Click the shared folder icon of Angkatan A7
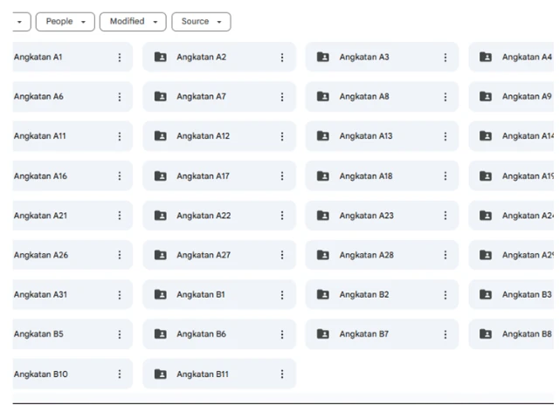Screen dimensions: 559x419 click(x=161, y=97)
